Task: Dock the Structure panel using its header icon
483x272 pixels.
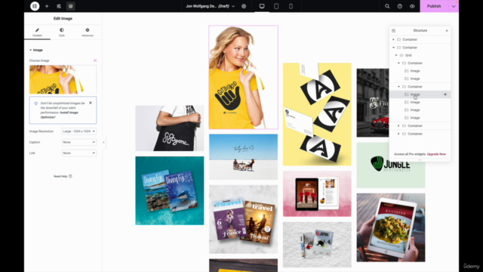Action: (394, 30)
